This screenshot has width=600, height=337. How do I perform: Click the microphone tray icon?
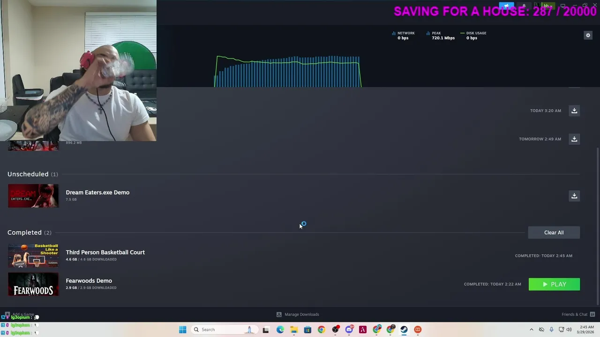[x=551, y=330]
